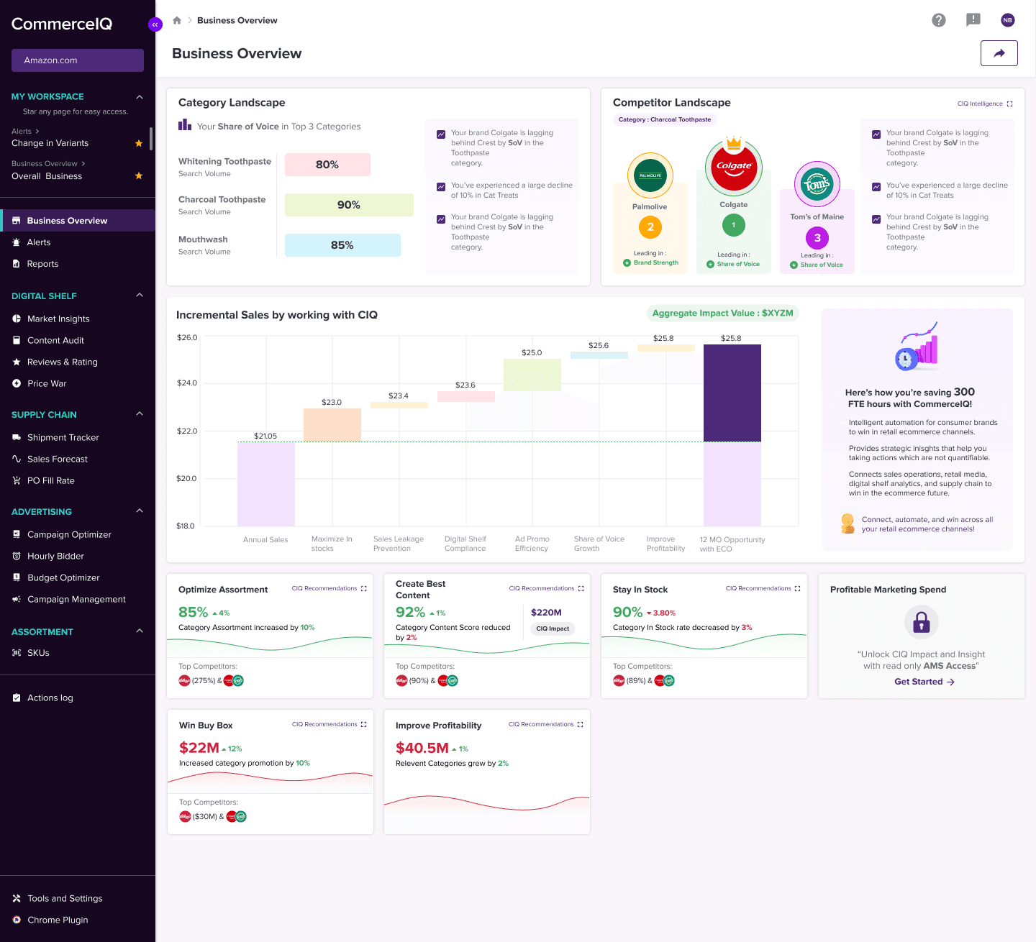This screenshot has width=1036, height=942.
Task: Click the Maximize In stocks orange bar
Action: 332,425
